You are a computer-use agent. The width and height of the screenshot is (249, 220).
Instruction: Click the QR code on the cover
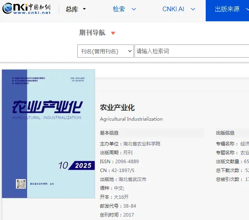[21, 184]
